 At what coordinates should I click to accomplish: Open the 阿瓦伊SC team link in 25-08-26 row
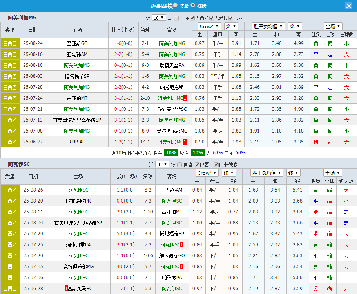[x=78, y=190]
